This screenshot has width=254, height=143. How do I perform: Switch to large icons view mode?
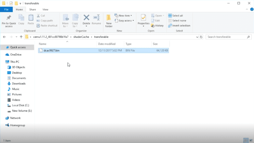point(250,140)
